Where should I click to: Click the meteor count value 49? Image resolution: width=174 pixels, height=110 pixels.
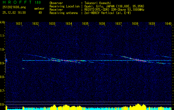coord(40,13)
